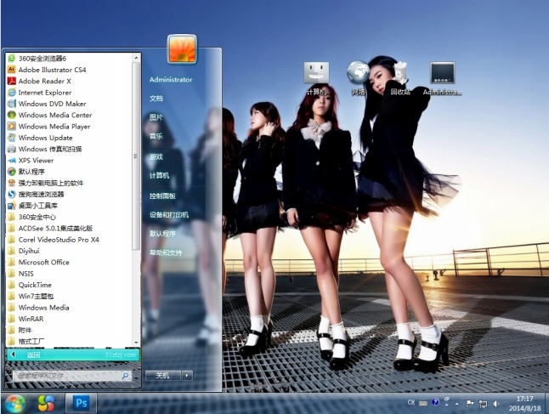This screenshot has width=549, height=414.
Task: Open the volume speaker icon
Action: pos(495,404)
